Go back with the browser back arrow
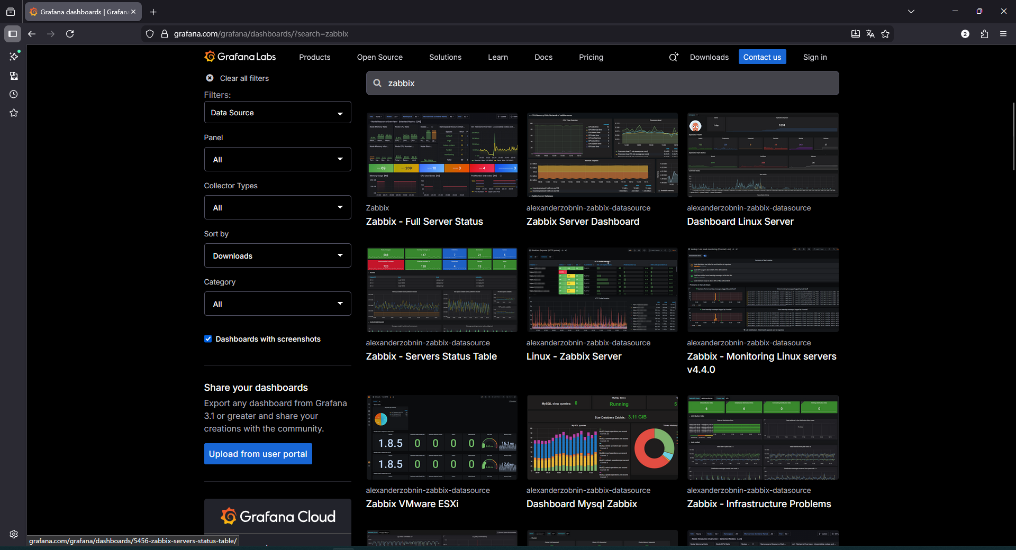The image size is (1016, 550). (32, 34)
